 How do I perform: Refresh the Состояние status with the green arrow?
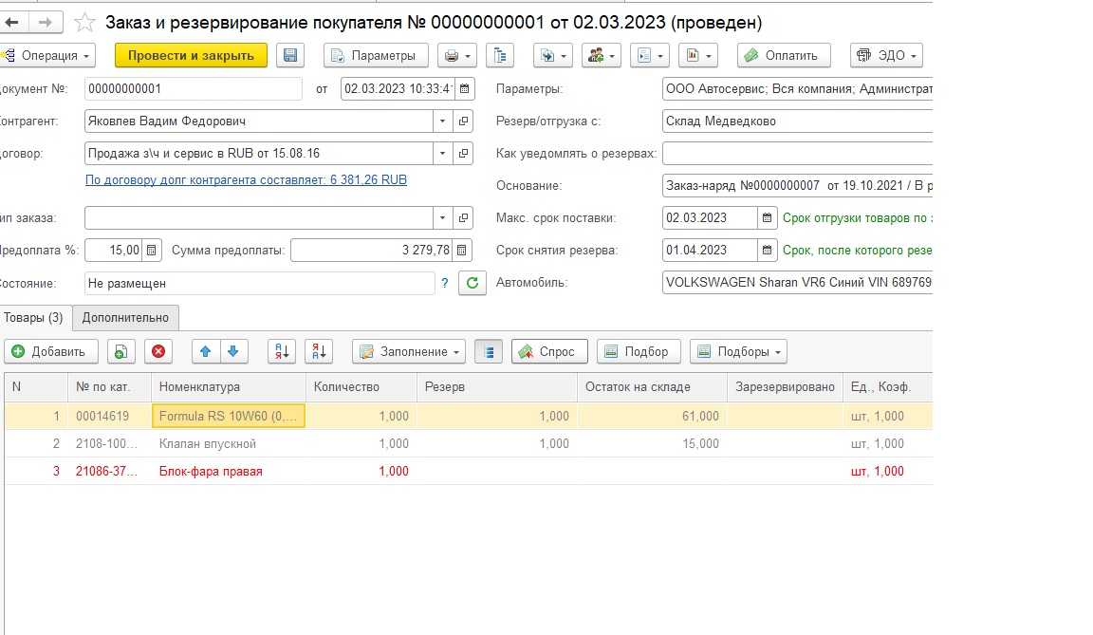(x=472, y=283)
